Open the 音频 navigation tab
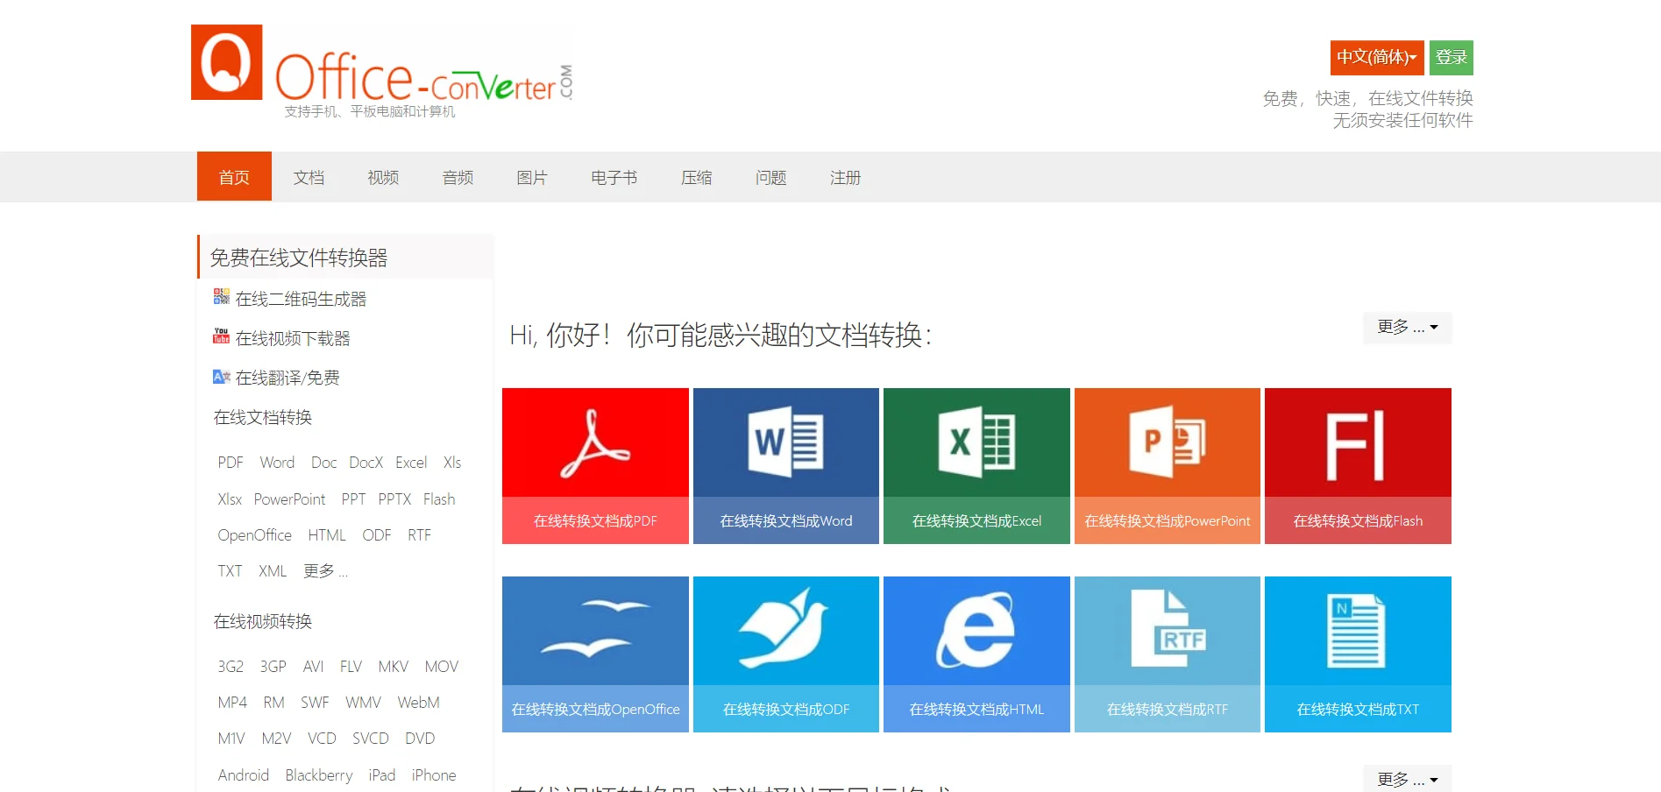The image size is (1661, 792). click(x=458, y=178)
